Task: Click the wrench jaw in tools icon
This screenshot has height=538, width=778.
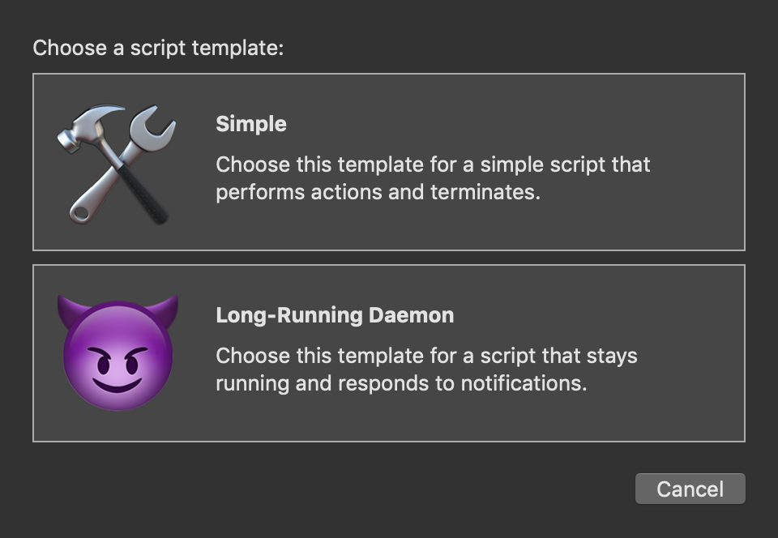Action: pyautogui.click(x=153, y=124)
